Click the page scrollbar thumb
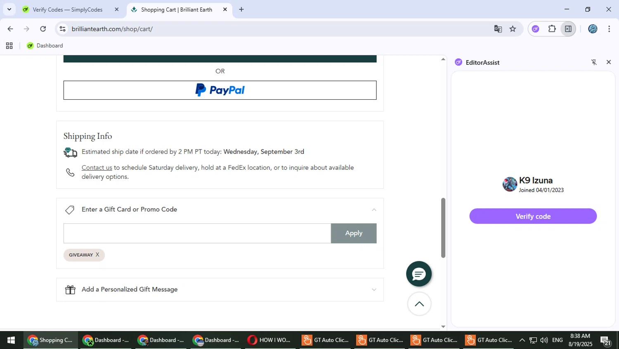 point(443,228)
